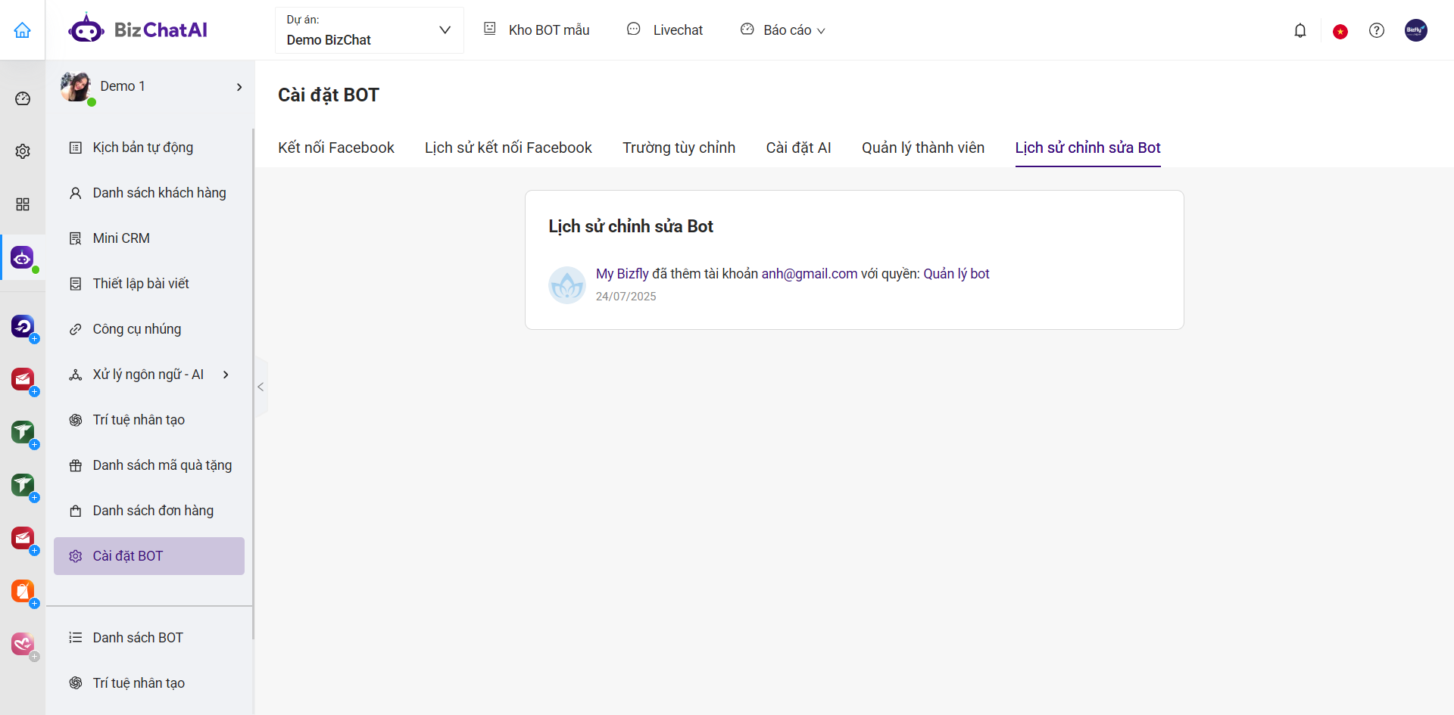Open the Quản lý thành viên tab

922,148
